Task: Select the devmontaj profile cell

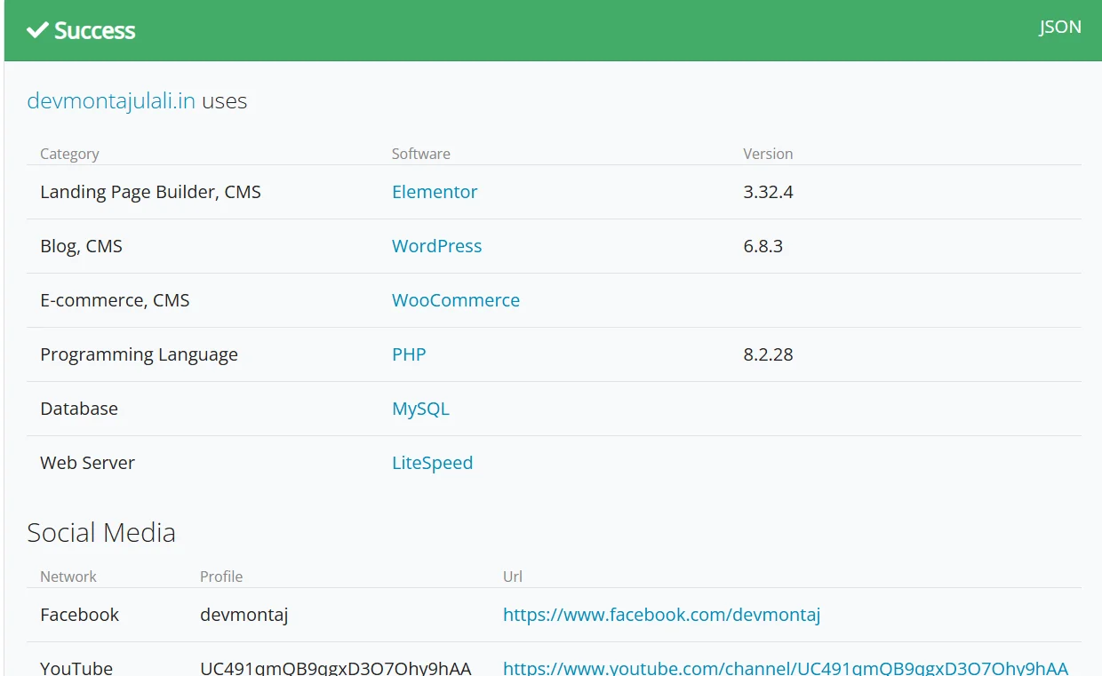Action: [x=244, y=615]
